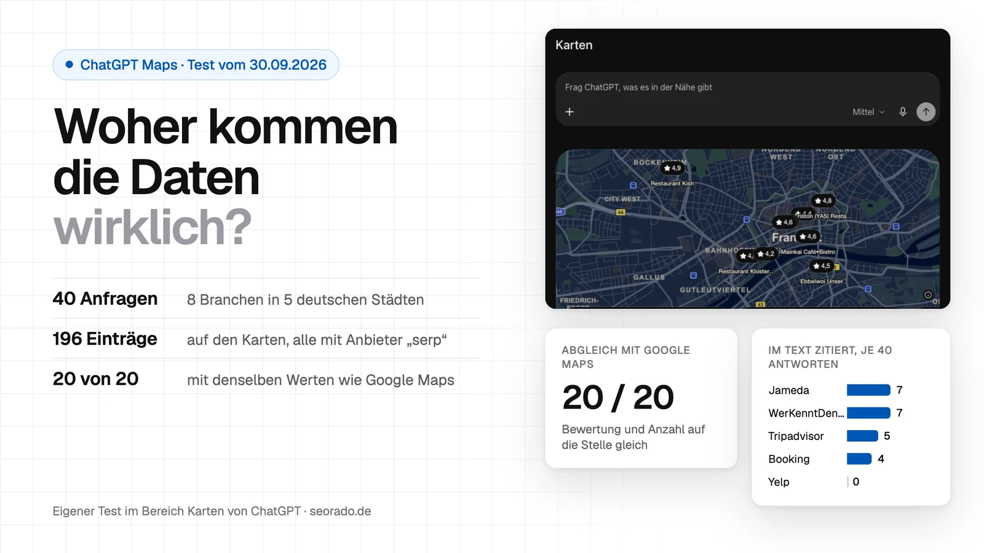Screen dimensions: 984x553
Task: Click the 'IM TEXT ZITIERT, JE 40 ANTWORTEN' heading
Action: (x=830, y=357)
